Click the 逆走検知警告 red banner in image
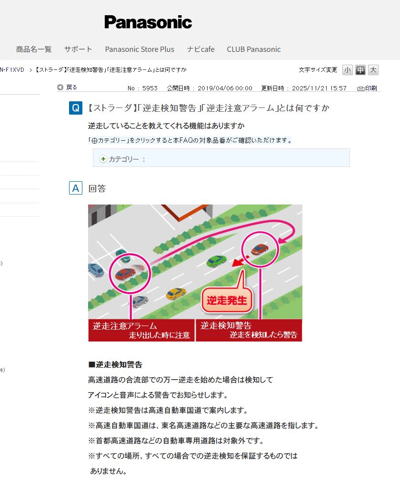400x488 pixels. tap(249, 330)
